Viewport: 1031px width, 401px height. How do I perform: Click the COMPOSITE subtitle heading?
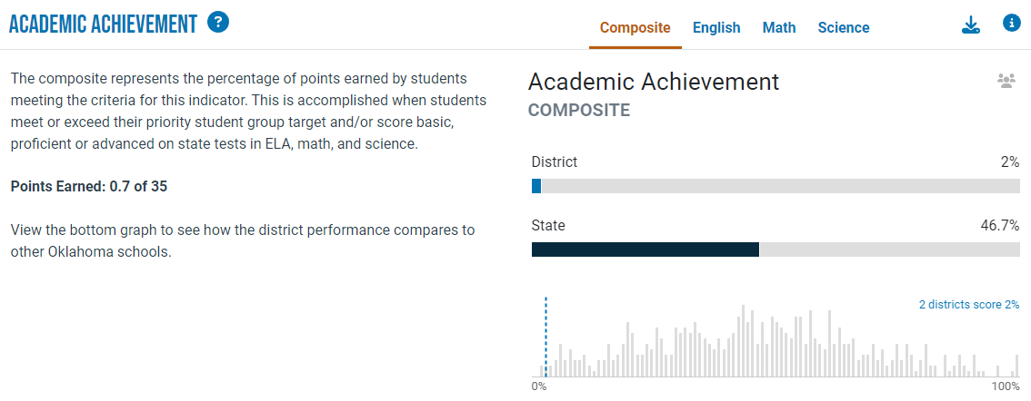tap(579, 111)
